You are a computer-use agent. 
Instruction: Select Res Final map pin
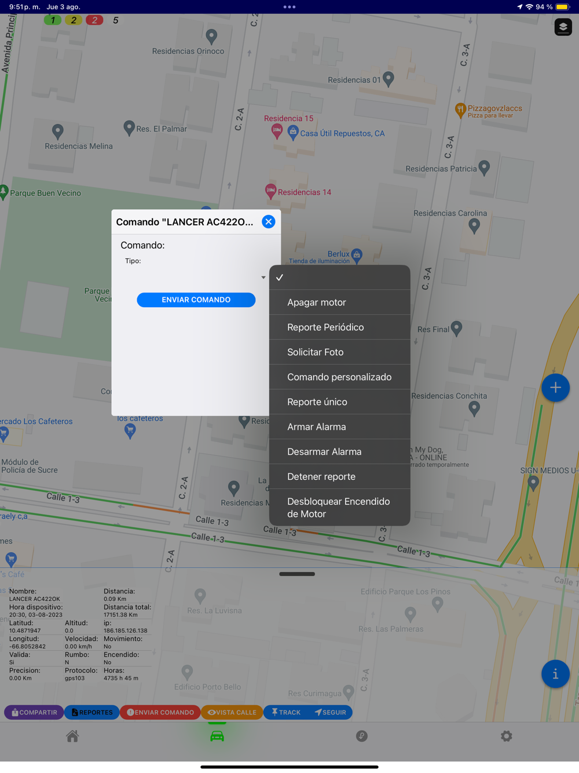456,329
